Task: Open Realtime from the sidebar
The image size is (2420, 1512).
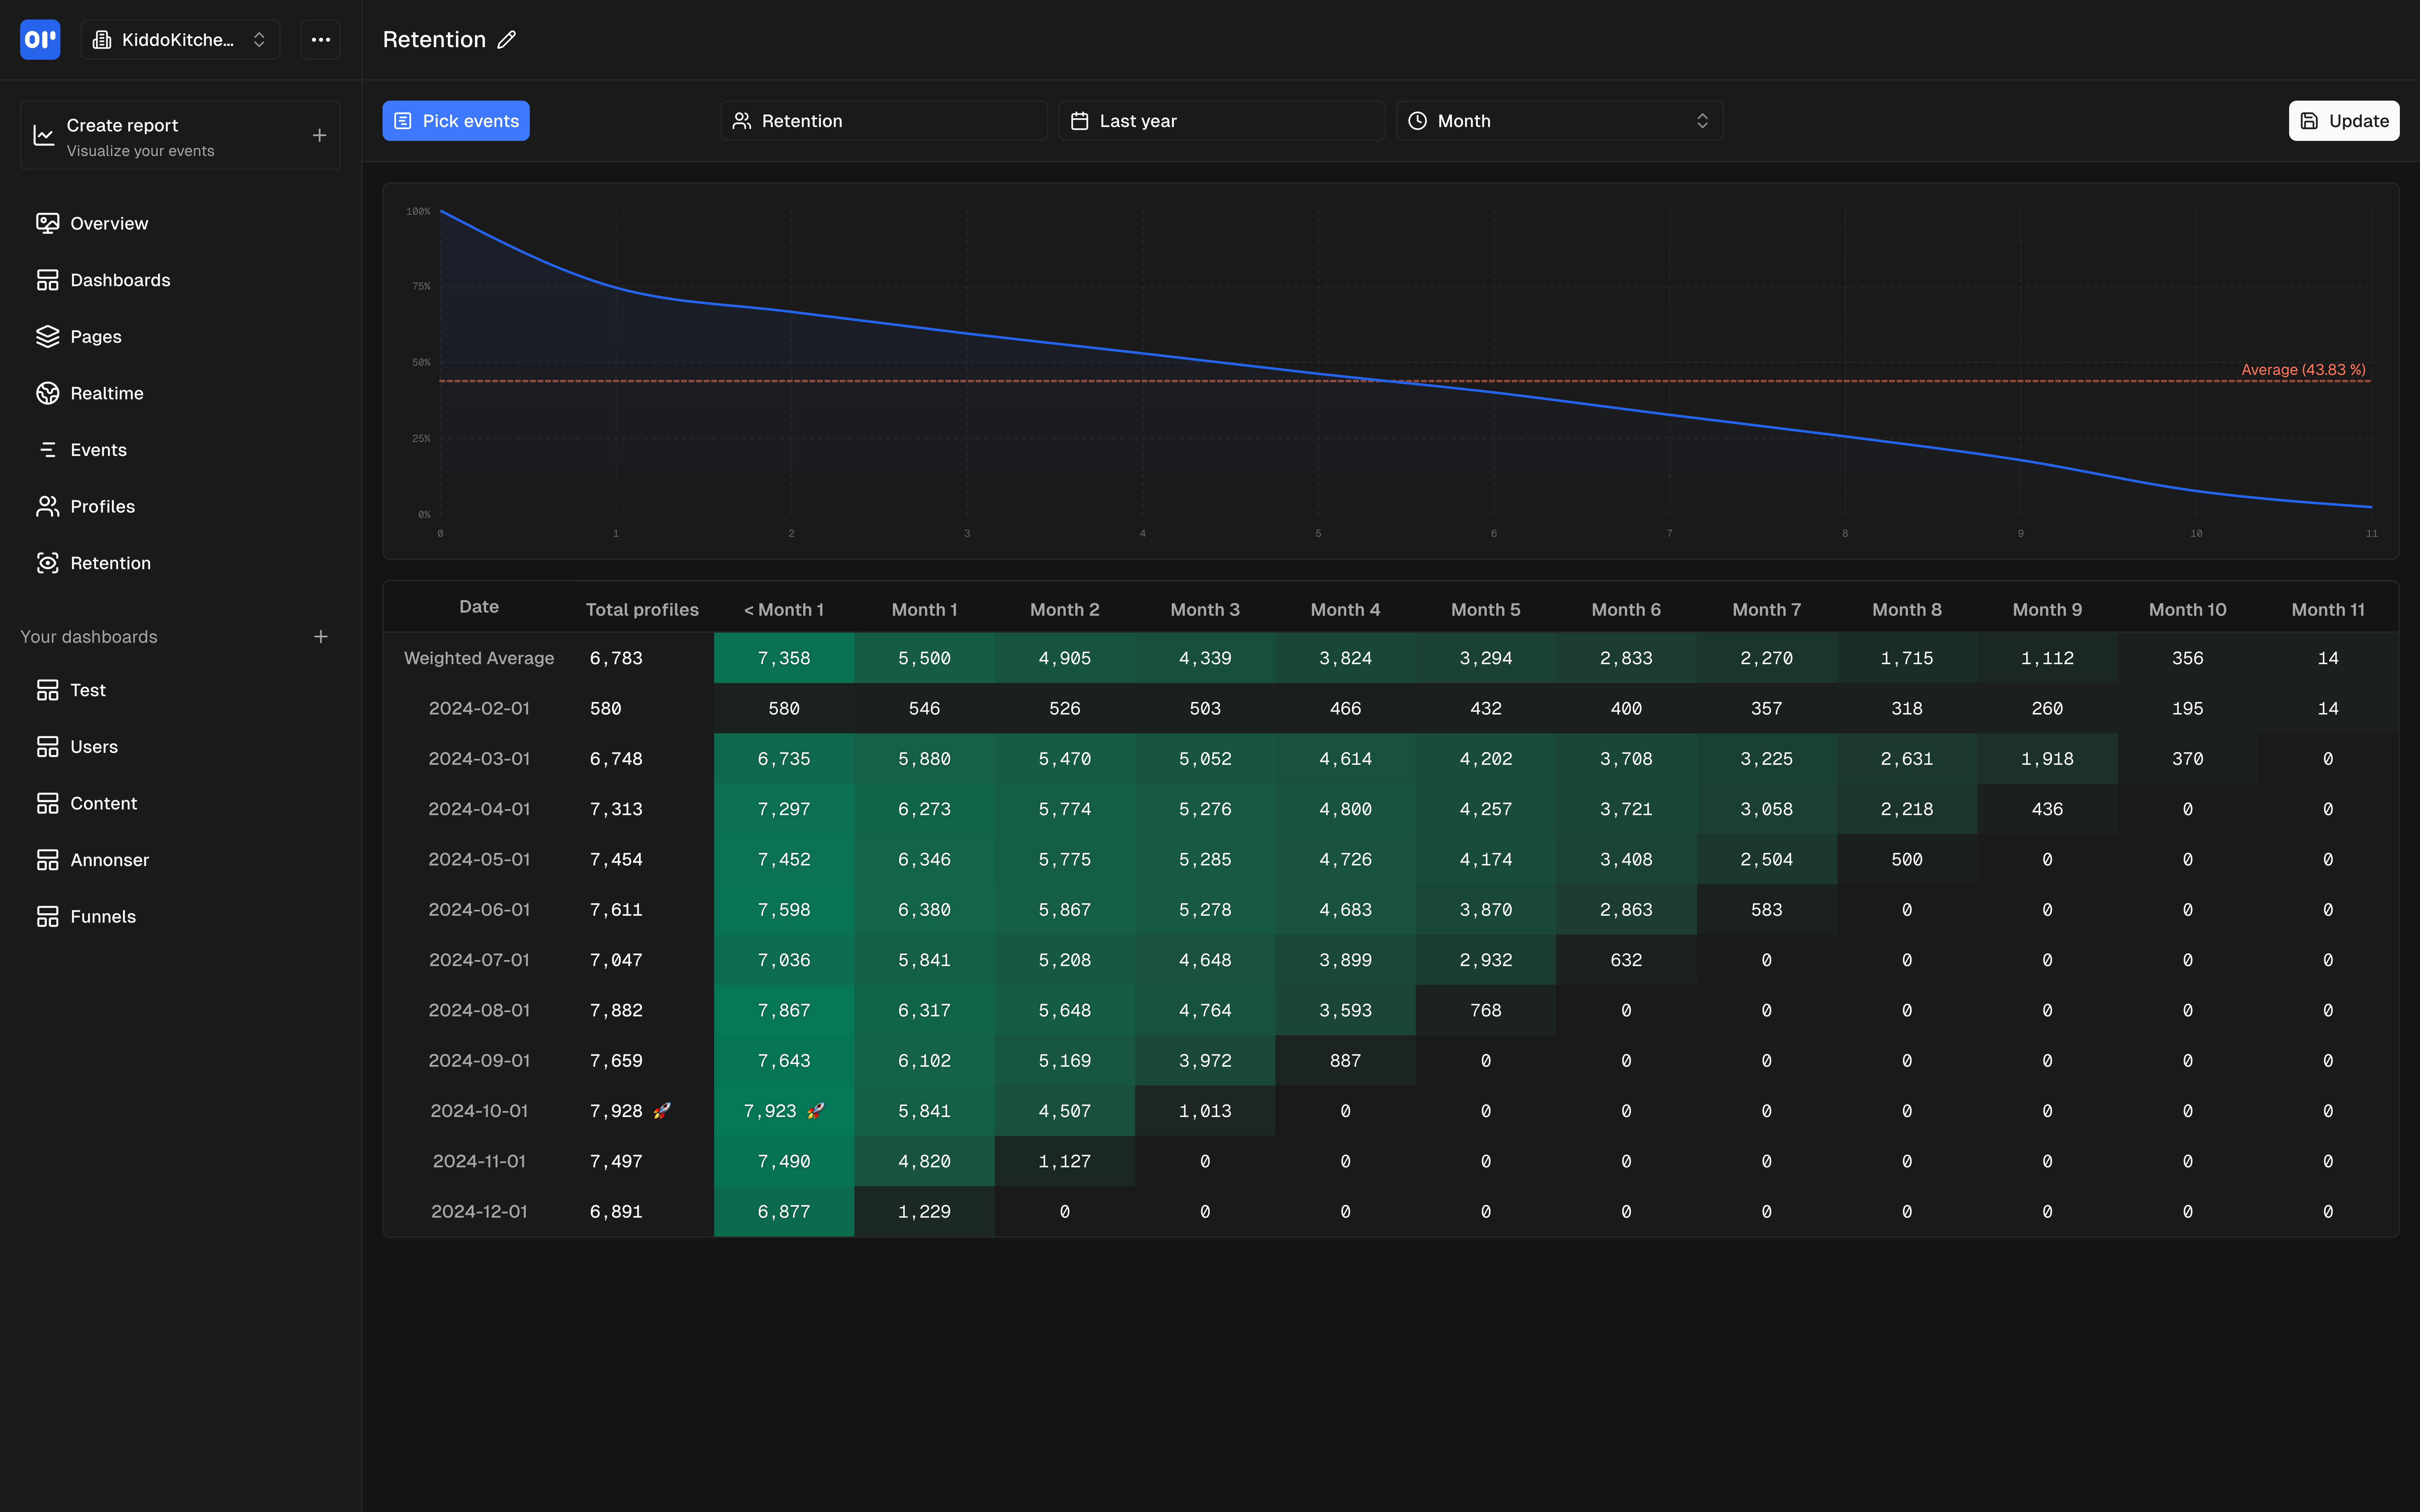Action: click(x=106, y=393)
